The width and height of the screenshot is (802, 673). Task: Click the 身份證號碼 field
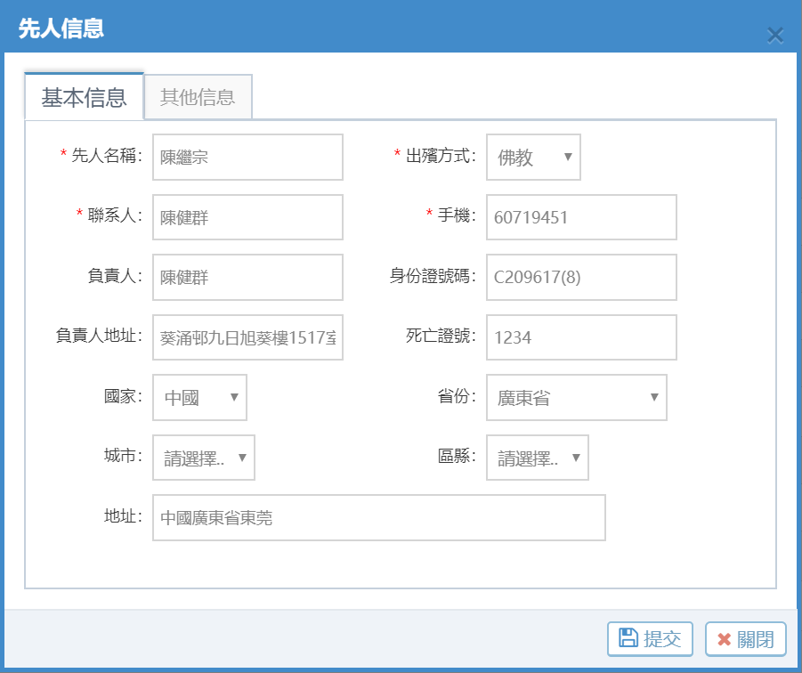point(581,278)
